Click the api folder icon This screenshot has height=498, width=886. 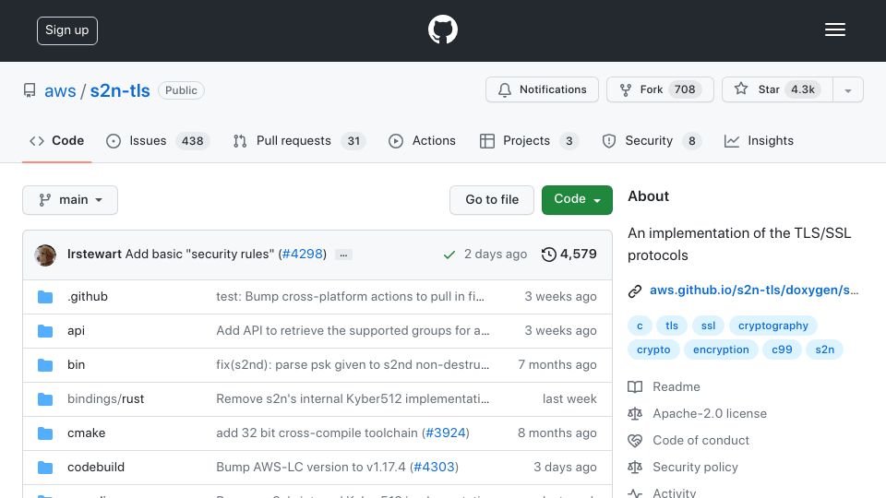[45, 331]
